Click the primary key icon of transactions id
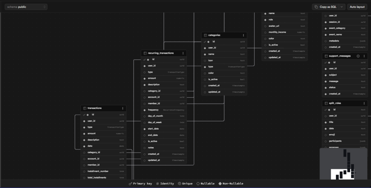This screenshot has height=188, width=371. tap(84, 115)
